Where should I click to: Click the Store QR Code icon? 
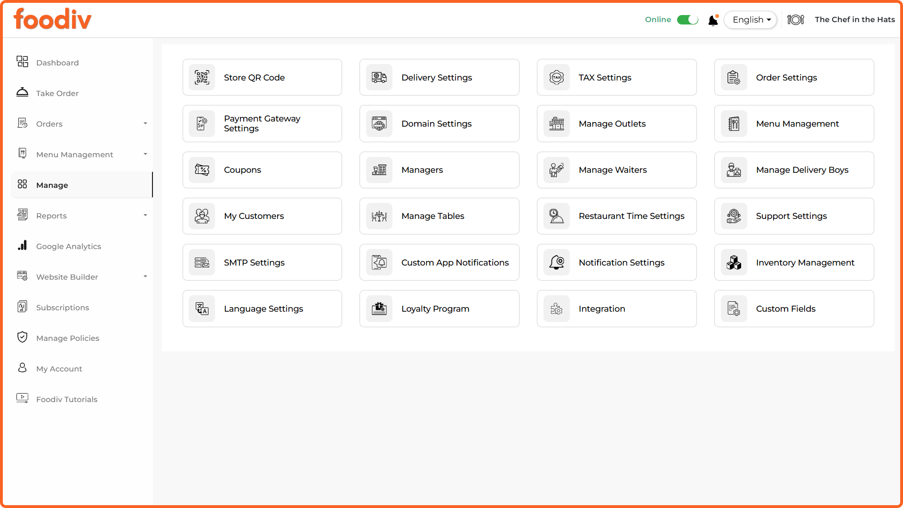point(202,77)
